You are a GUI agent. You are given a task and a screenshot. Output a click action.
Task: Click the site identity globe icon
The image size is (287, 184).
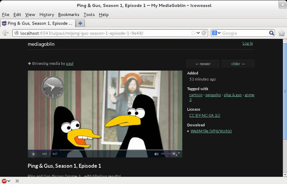coord(16,33)
